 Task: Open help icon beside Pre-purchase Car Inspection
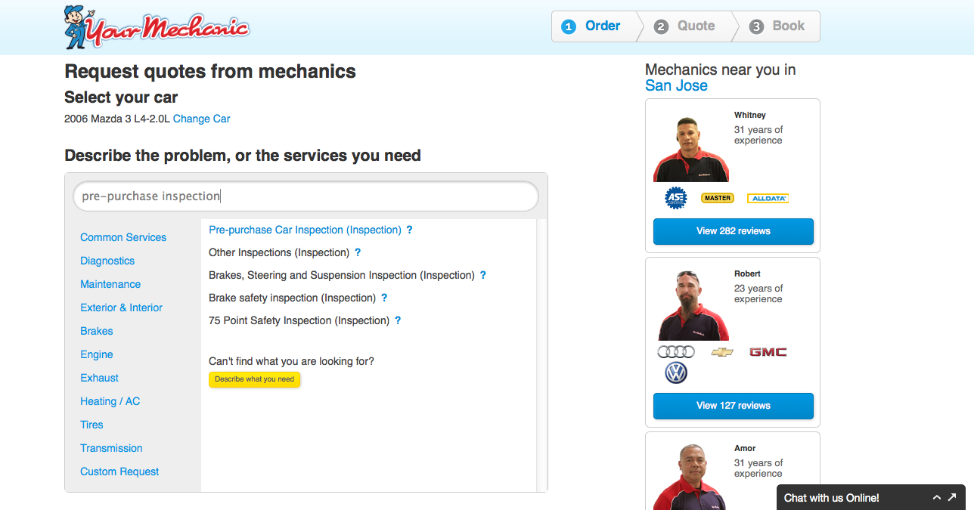tap(409, 230)
